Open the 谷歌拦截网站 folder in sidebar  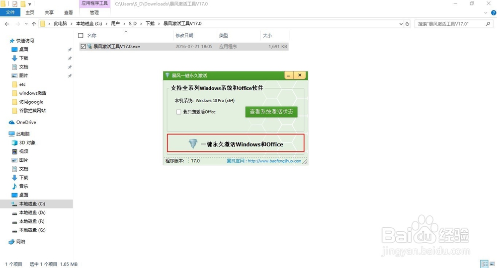tap(32, 111)
